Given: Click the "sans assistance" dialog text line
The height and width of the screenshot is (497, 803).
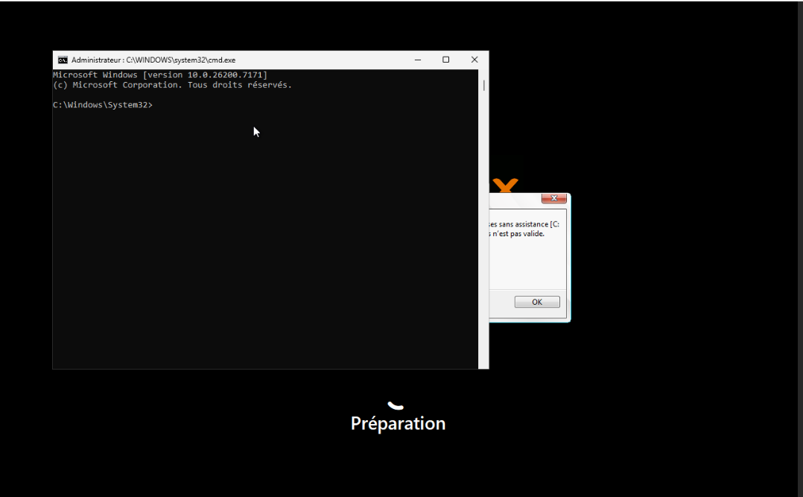Looking at the screenshot, I should point(524,224).
